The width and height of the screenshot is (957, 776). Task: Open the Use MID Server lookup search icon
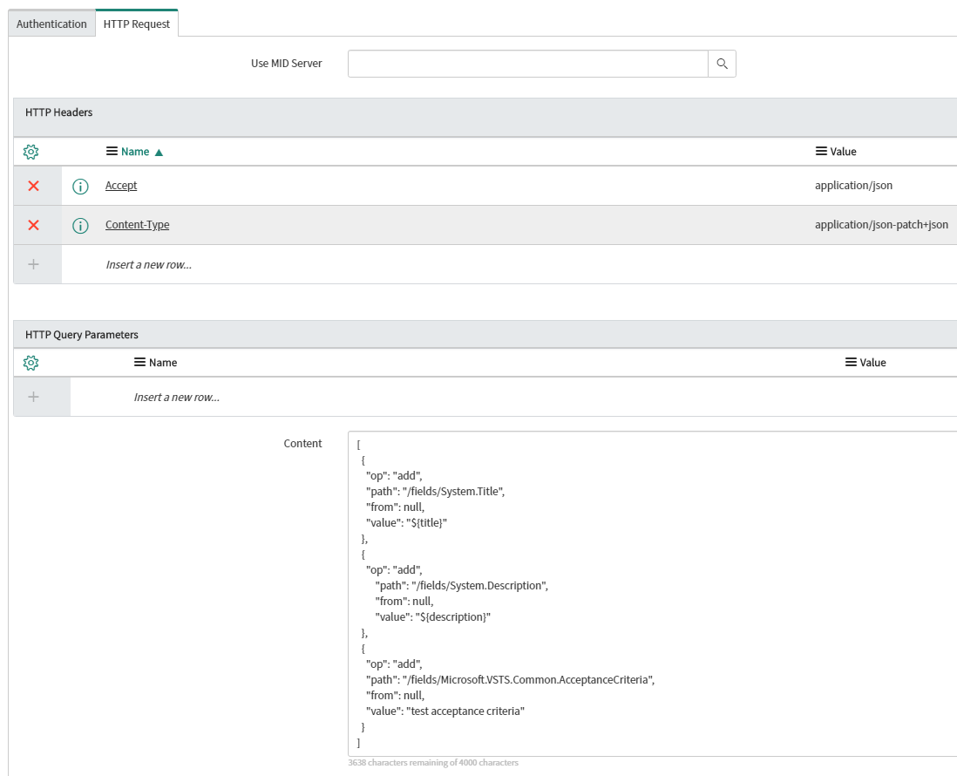pyautogui.click(x=722, y=64)
